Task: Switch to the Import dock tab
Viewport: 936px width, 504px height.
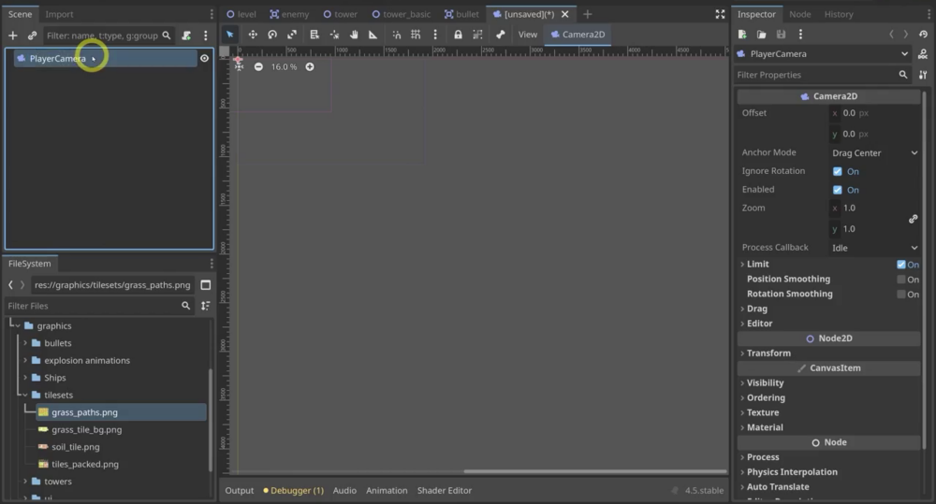Action: point(59,14)
